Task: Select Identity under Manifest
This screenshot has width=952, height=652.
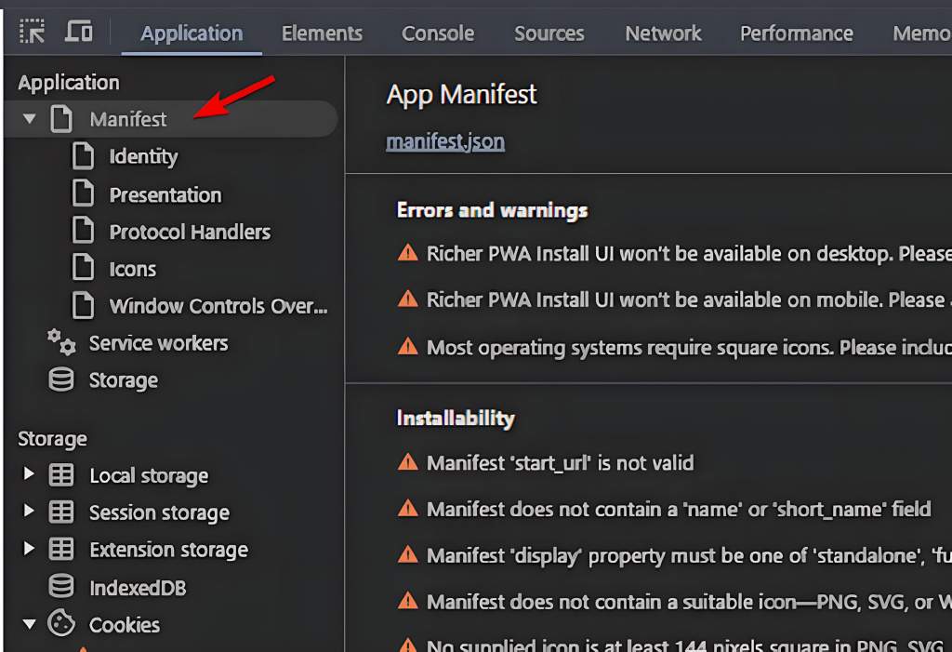Action: [143, 157]
